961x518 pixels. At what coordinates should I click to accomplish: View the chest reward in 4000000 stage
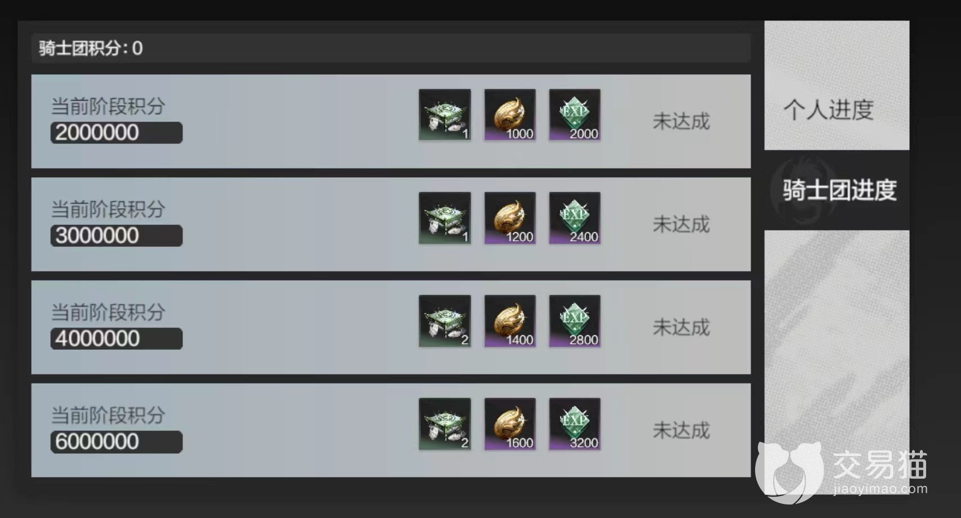tap(444, 321)
